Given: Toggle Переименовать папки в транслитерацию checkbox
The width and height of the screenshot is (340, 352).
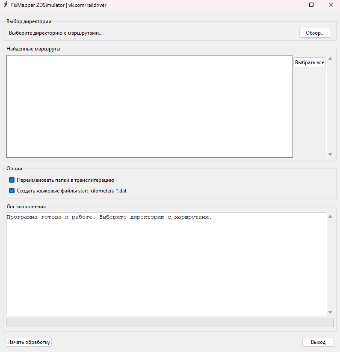Looking at the screenshot, I should (x=12, y=180).
